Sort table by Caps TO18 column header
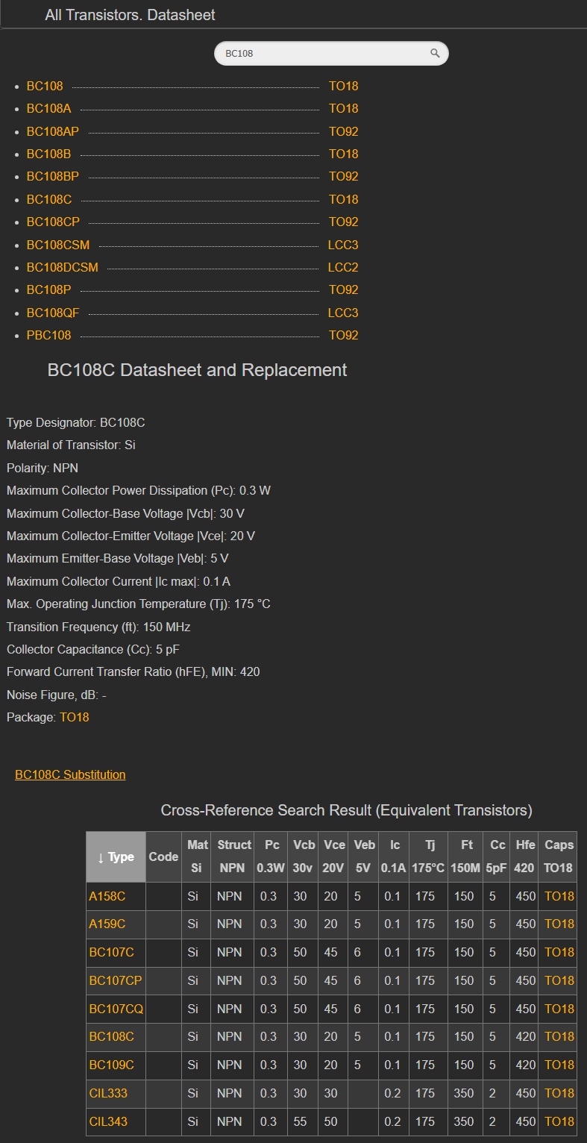Image resolution: width=587 pixels, height=1143 pixels. tap(559, 857)
